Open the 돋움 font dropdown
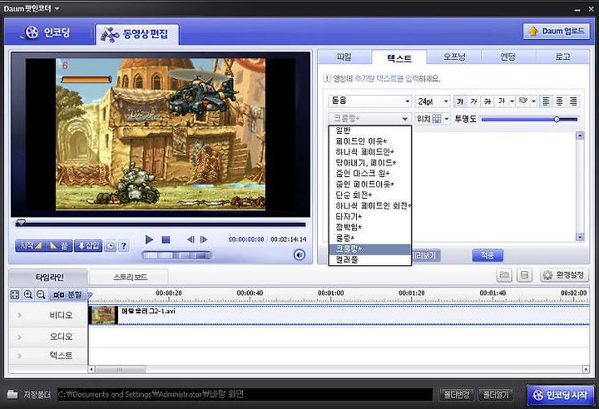Screen dimensions: 599x409 pos(369,101)
